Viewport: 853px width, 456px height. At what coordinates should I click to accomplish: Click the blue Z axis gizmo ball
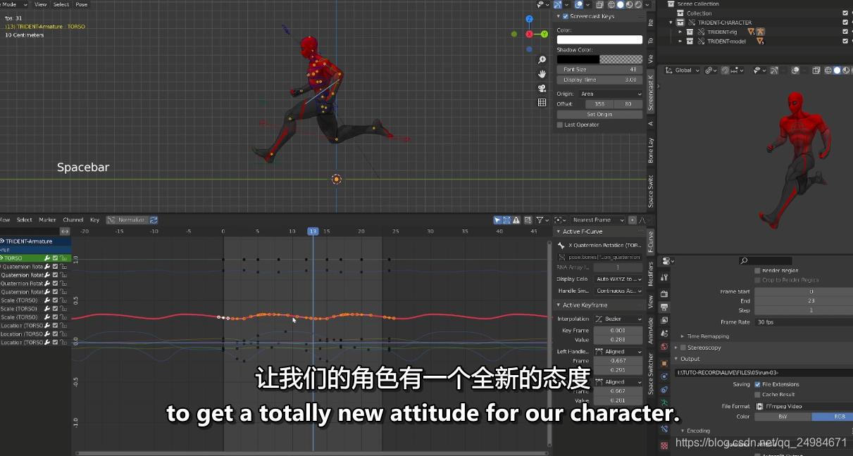point(529,19)
